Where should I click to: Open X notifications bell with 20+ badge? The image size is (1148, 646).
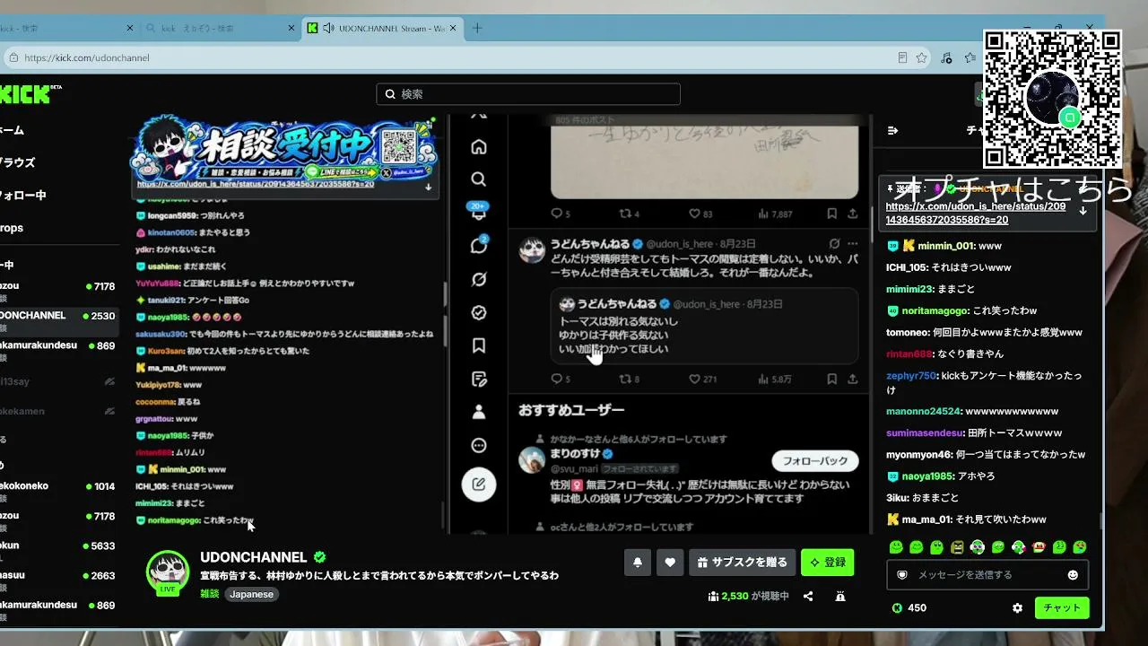point(479,213)
